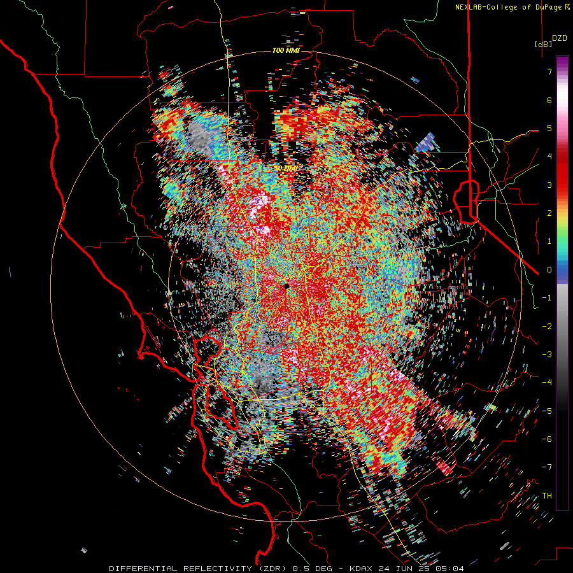Click the 5 value on color scale
The height and width of the screenshot is (573, 573).
(x=549, y=128)
